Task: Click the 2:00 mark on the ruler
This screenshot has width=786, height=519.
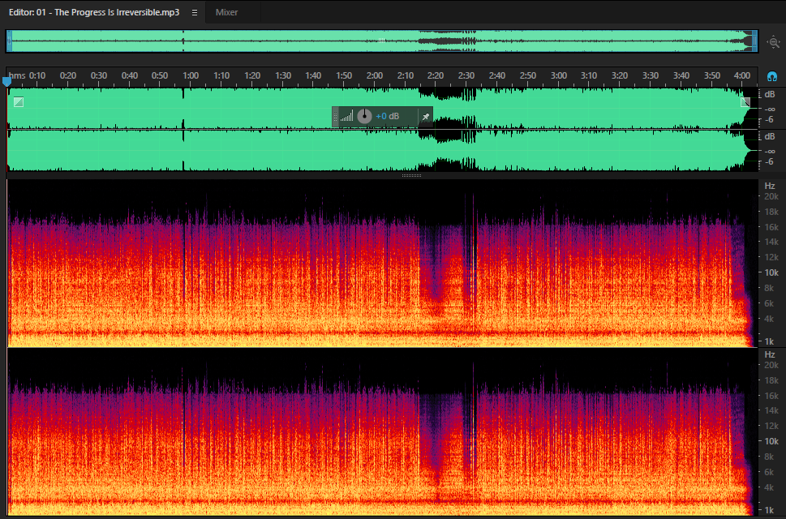Action: pyautogui.click(x=375, y=75)
